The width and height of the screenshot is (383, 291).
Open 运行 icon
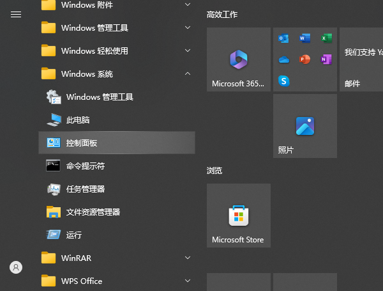click(54, 235)
